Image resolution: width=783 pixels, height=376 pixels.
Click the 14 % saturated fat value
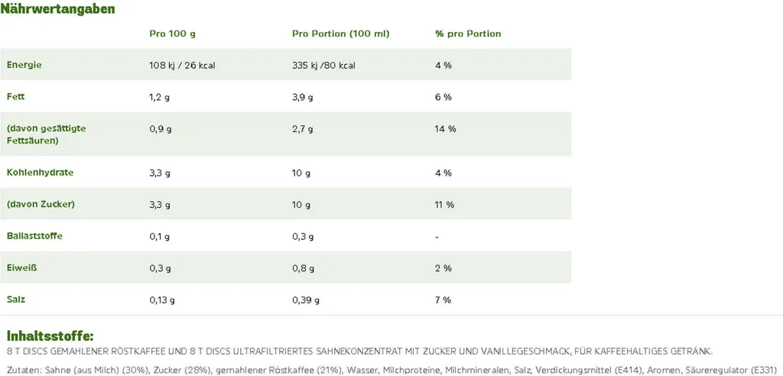[445, 129]
